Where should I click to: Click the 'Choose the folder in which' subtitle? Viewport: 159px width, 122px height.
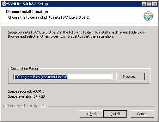point(49,17)
